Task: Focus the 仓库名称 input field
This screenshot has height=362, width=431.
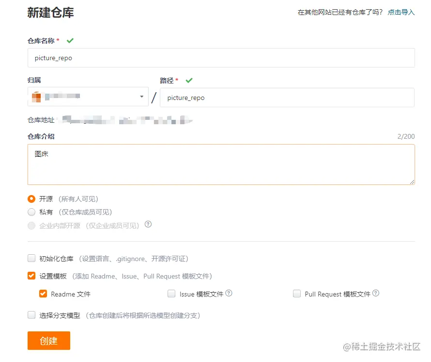Action: (221, 58)
